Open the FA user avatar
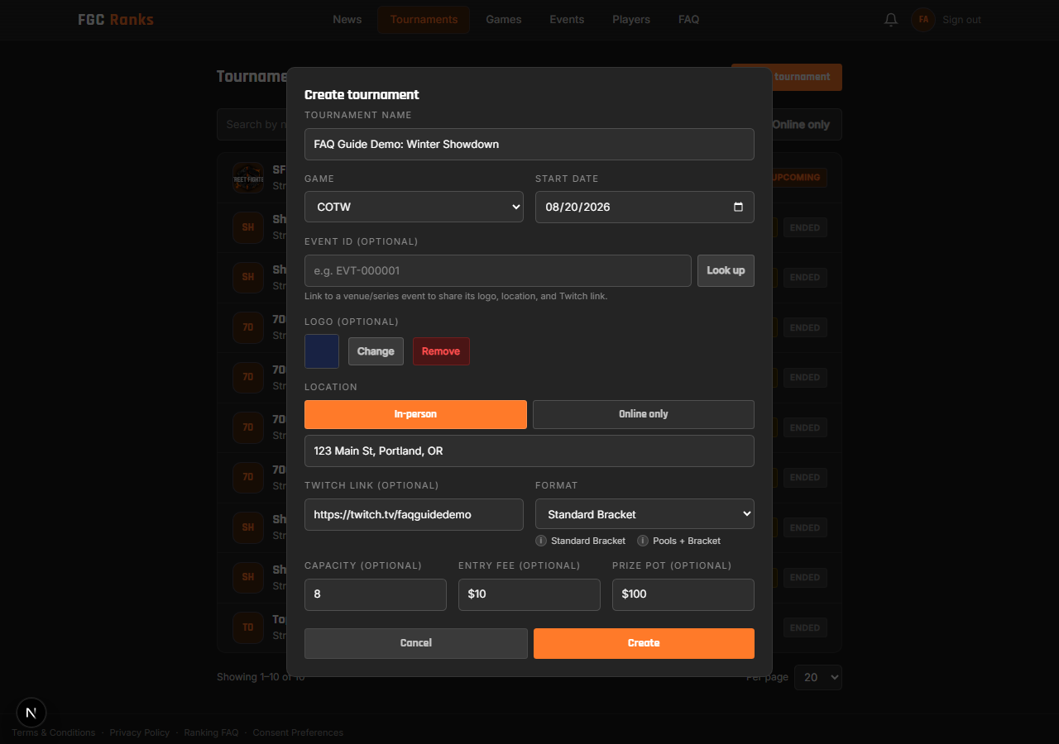Screen dimensions: 1059x744 point(923,20)
